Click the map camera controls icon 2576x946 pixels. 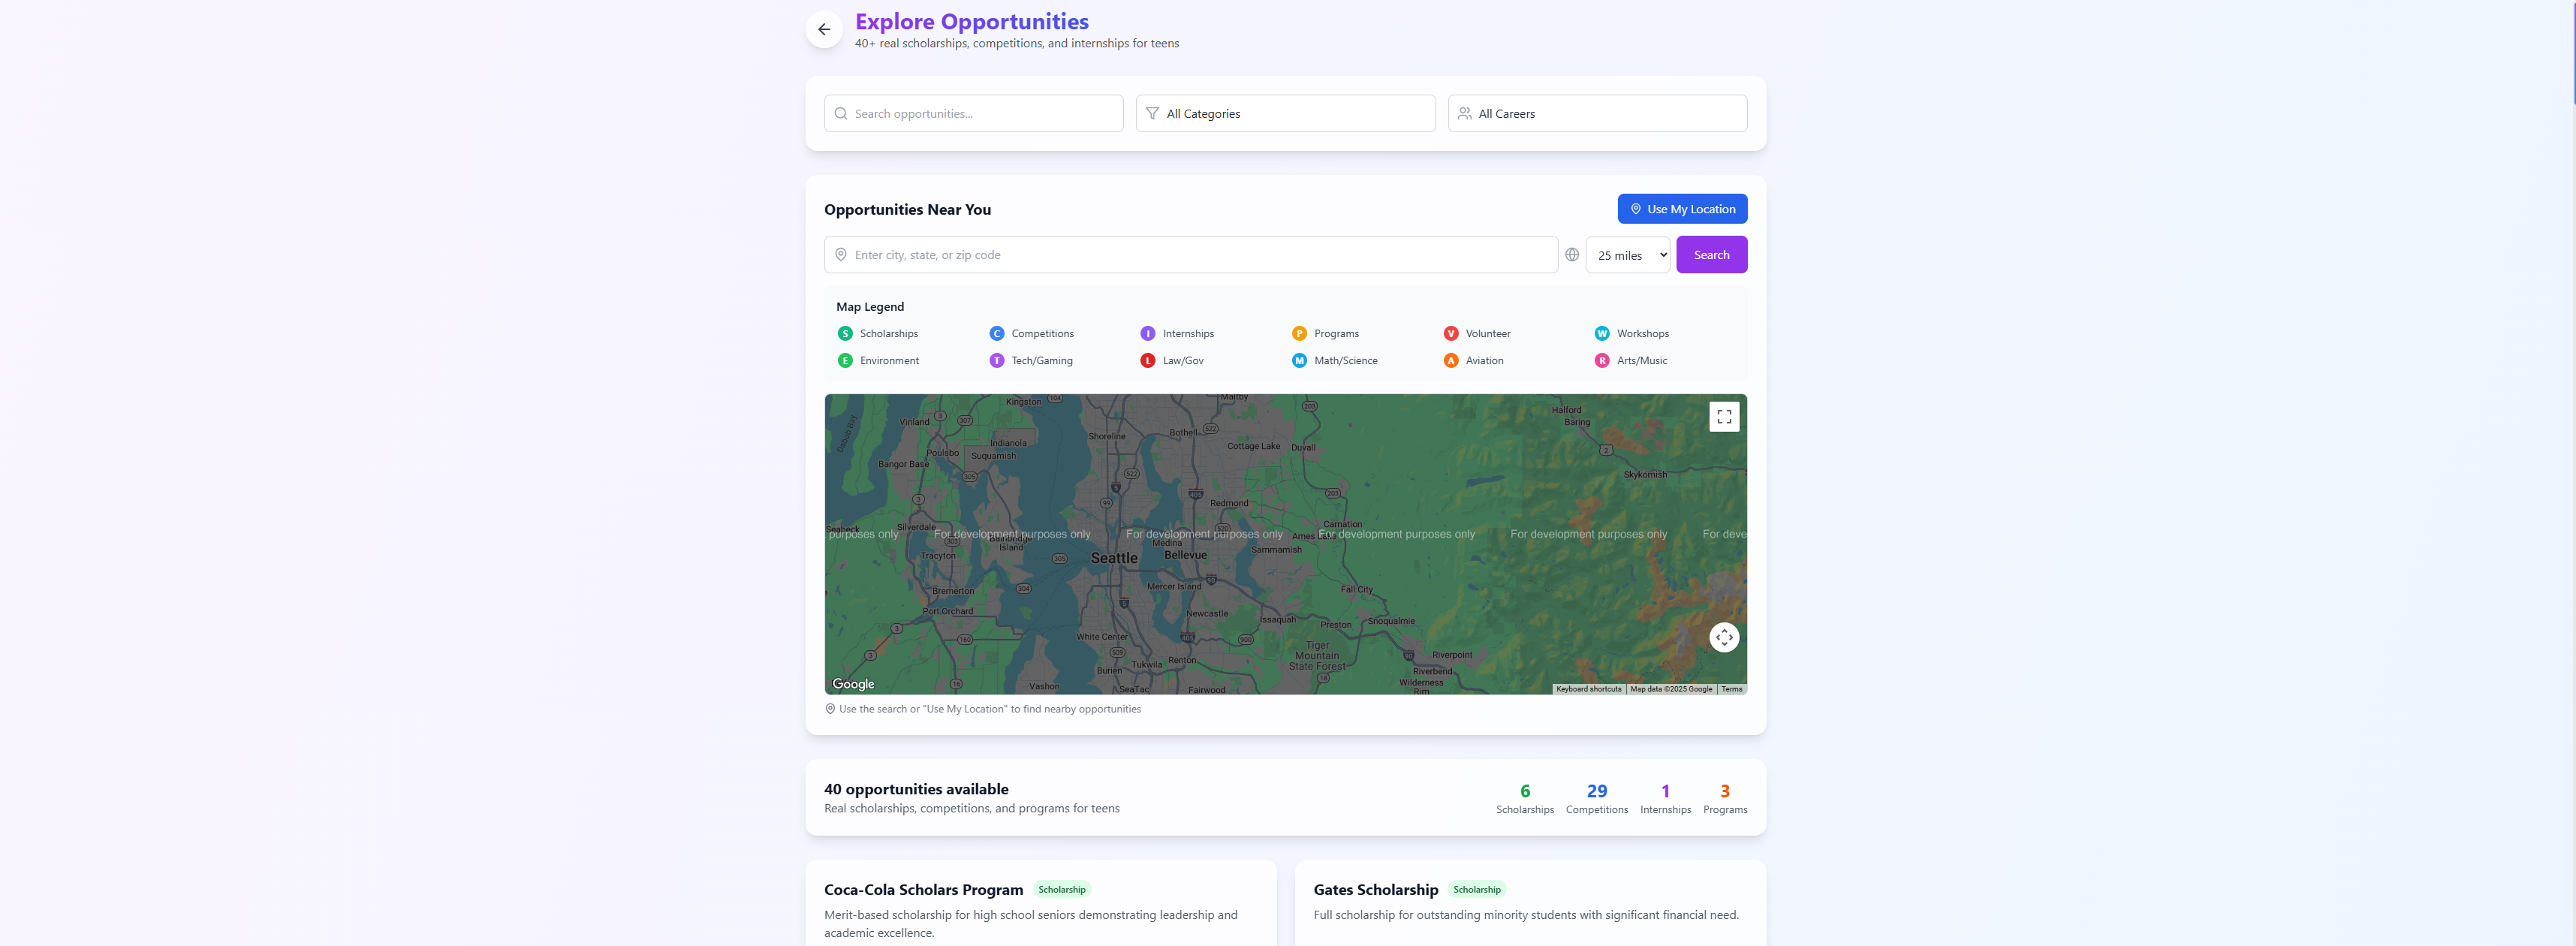1723,637
